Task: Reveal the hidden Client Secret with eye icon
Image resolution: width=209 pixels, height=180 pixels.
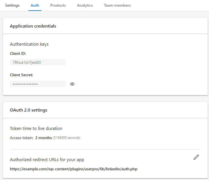Action: (72, 84)
